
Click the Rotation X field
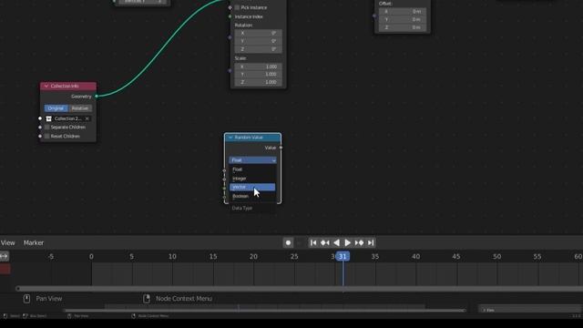coord(258,33)
